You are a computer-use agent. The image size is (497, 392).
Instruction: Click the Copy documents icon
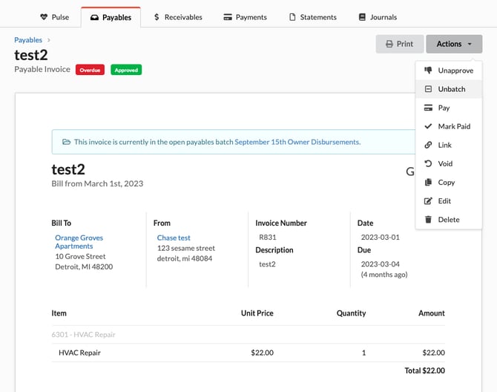(x=428, y=182)
